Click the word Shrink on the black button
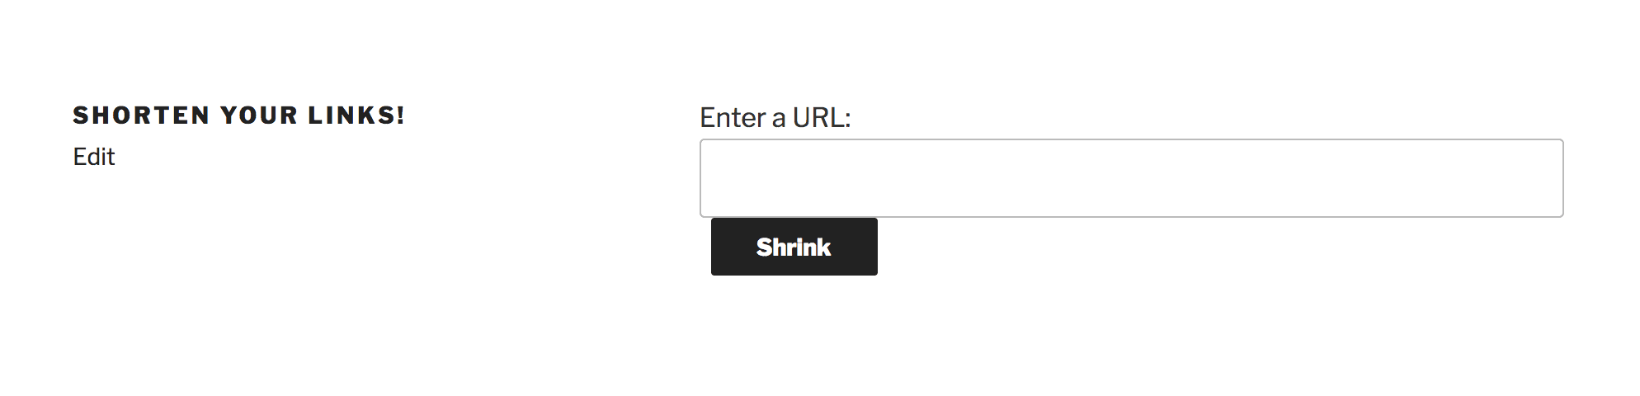Image resolution: width=1640 pixels, height=396 pixels. pyautogui.click(x=794, y=247)
